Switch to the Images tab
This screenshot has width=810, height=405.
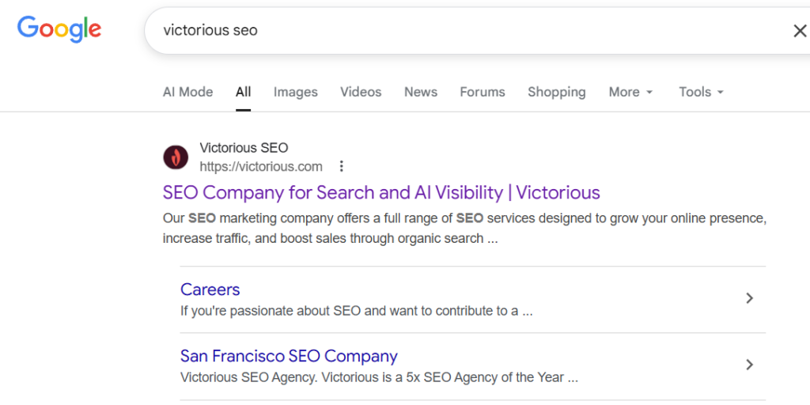[x=296, y=92]
